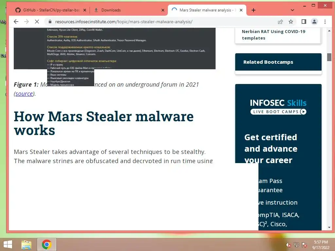Image resolution: width=335 pixels, height=251 pixels.
Task: Follow the 'source' link in Figure 1 caption
Action: [24, 94]
